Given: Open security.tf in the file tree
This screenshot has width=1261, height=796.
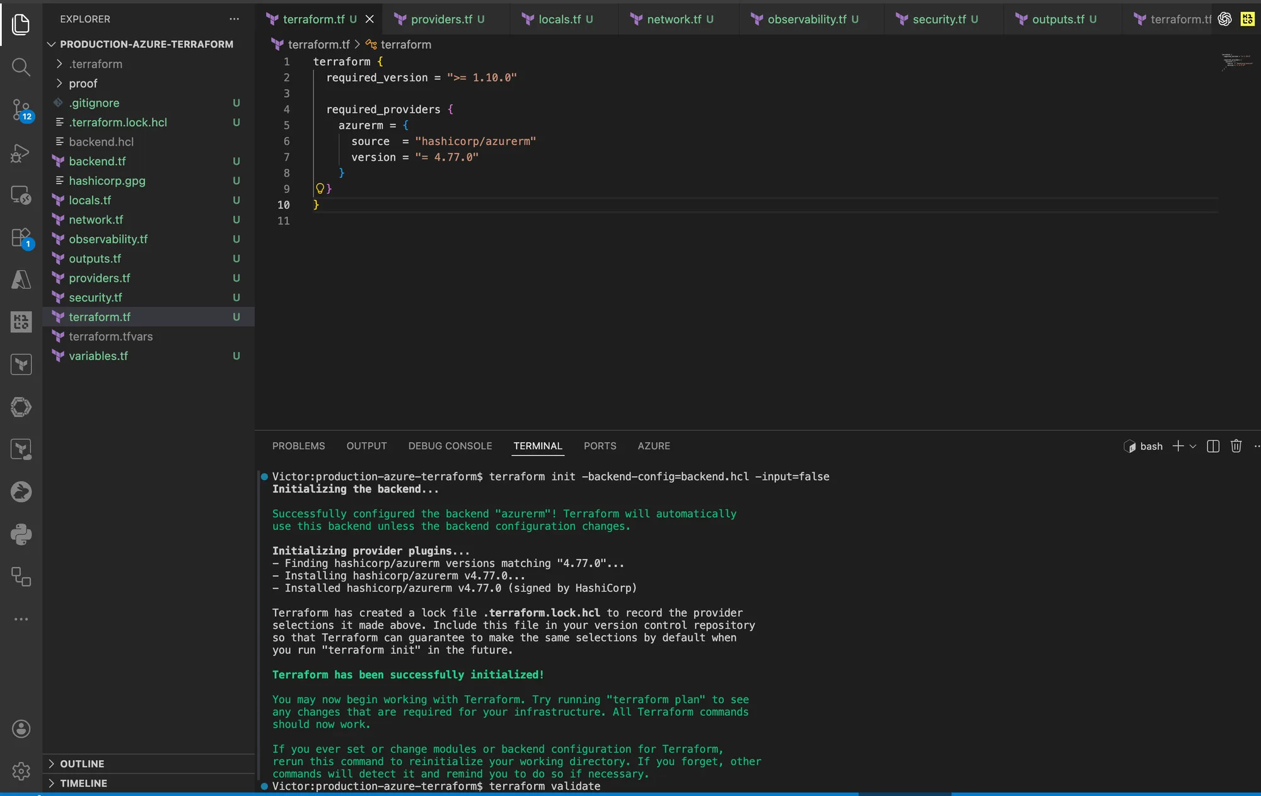Looking at the screenshot, I should [149, 298].
